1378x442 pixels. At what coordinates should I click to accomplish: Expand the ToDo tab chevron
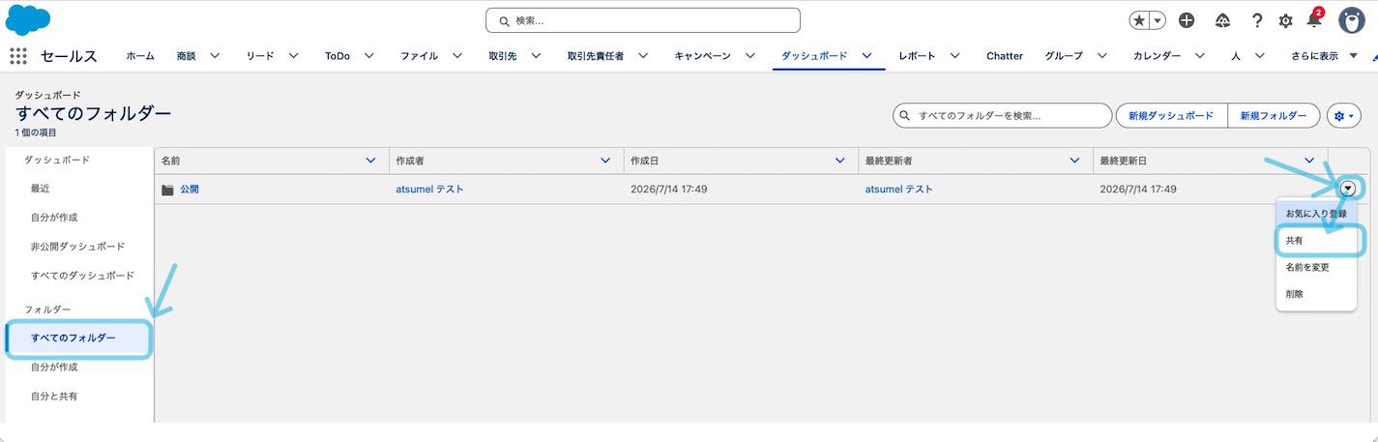[x=369, y=56]
